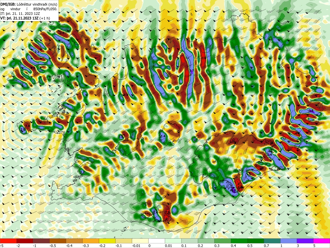The height and width of the screenshot is (248, 330).
Task: Click the purple legend swatch between 3 and 5
Action: coord(305,241)
